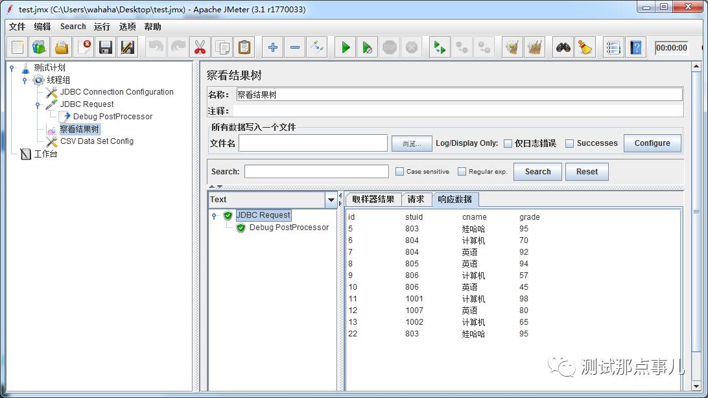Click the Search binoculars icon
Image resolution: width=708 pixels, height=398 pixels.
tap(563, 47)
